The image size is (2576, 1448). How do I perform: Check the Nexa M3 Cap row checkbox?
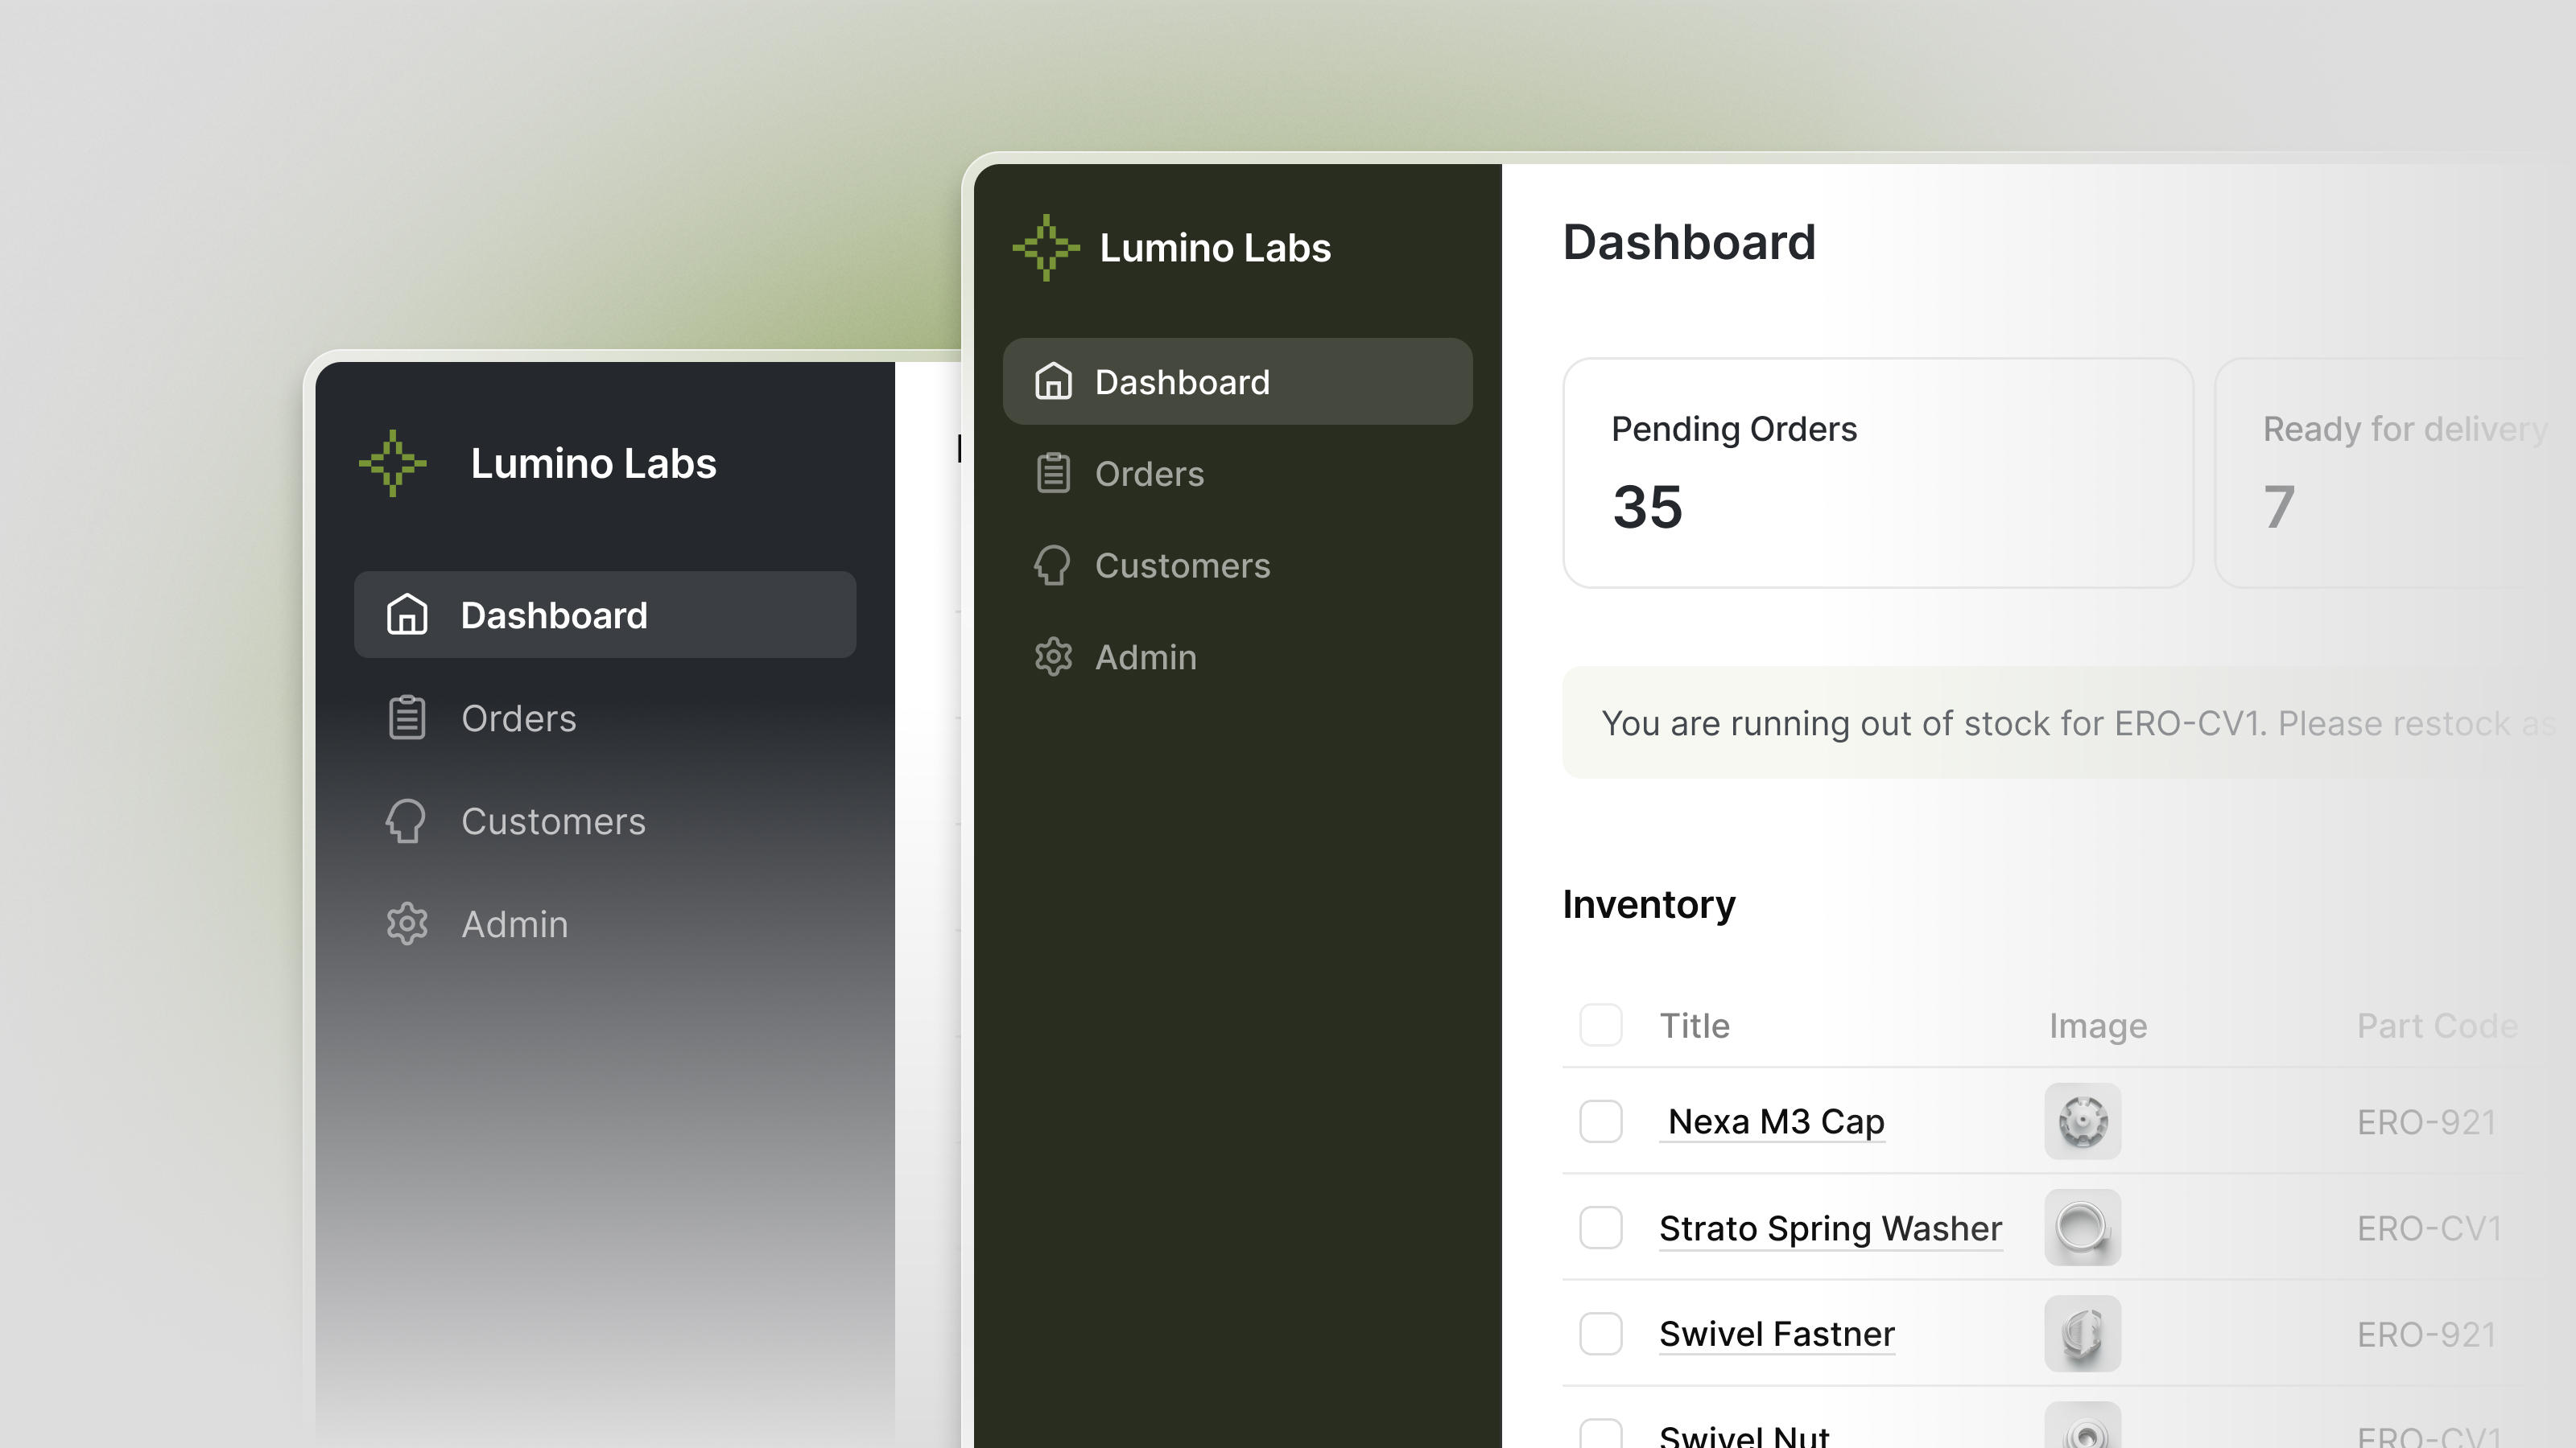tap(1600, 1121)
